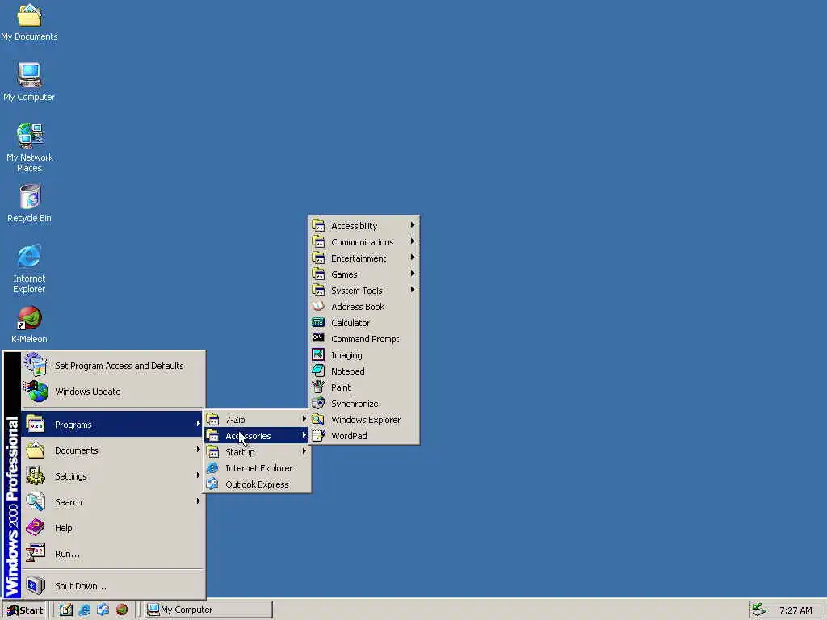827x620 pixels.
Task: Click Internet Explorer icon in Programs menu
Action: pos(212,467)
